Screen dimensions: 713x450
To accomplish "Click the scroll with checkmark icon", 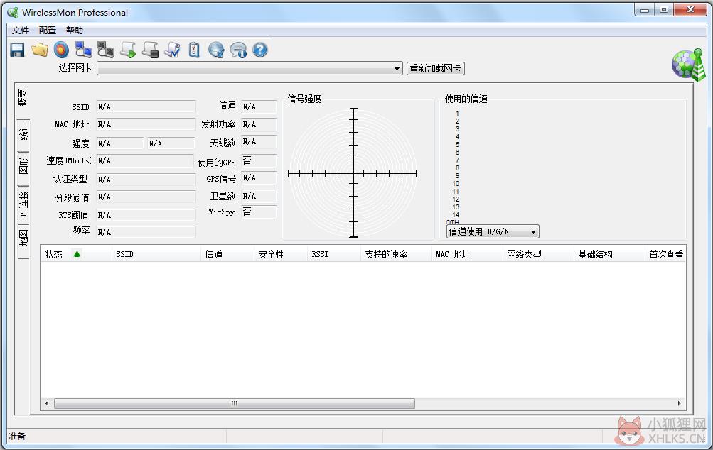I will point(172,50).
